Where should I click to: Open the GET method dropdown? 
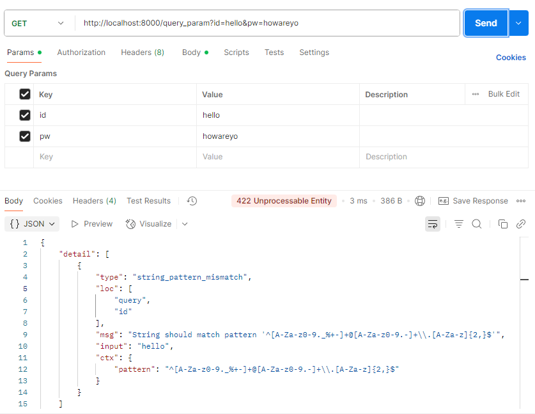click(38, 23)
